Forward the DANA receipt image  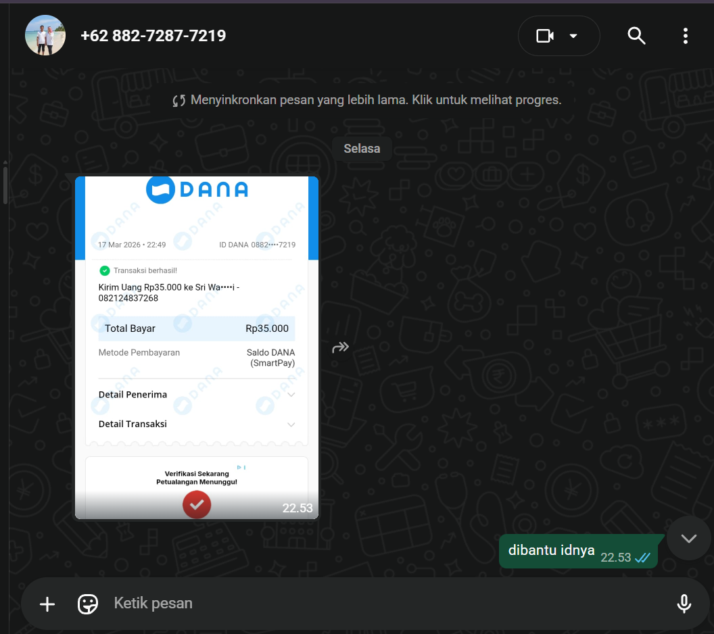click(x=340, y=347)
